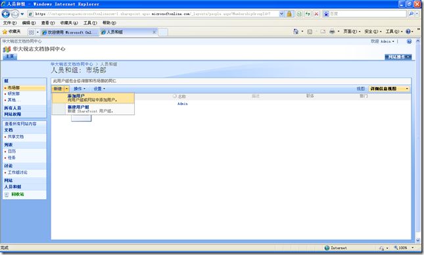Click the page scrollbar up arrow

418,41
